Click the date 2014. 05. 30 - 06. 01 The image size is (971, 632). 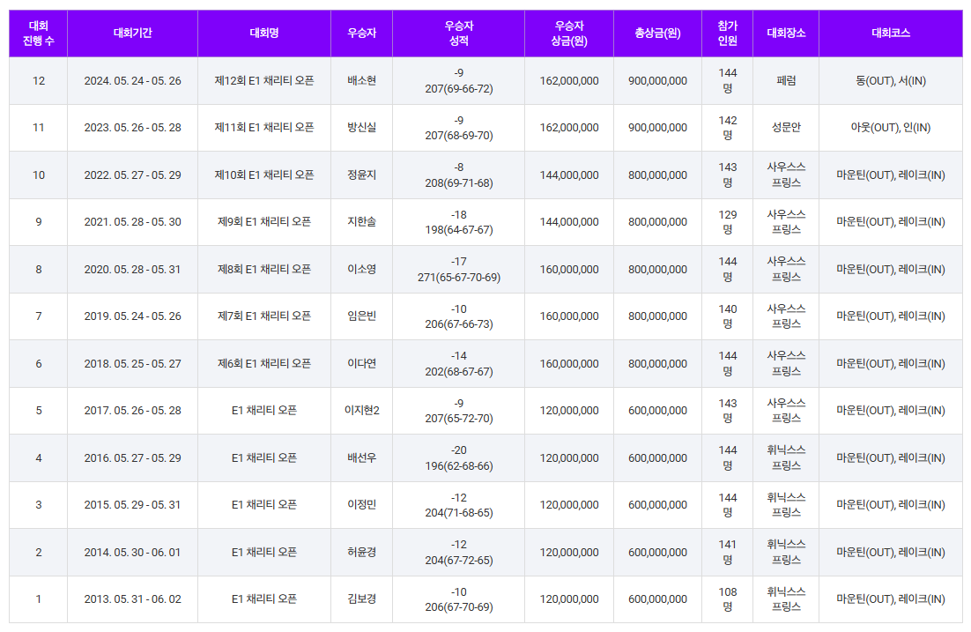click(x=132, y=552)
